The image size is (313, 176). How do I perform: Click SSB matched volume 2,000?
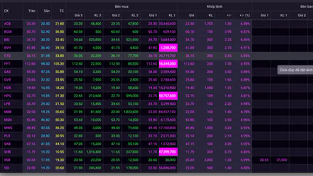point(209,160)
